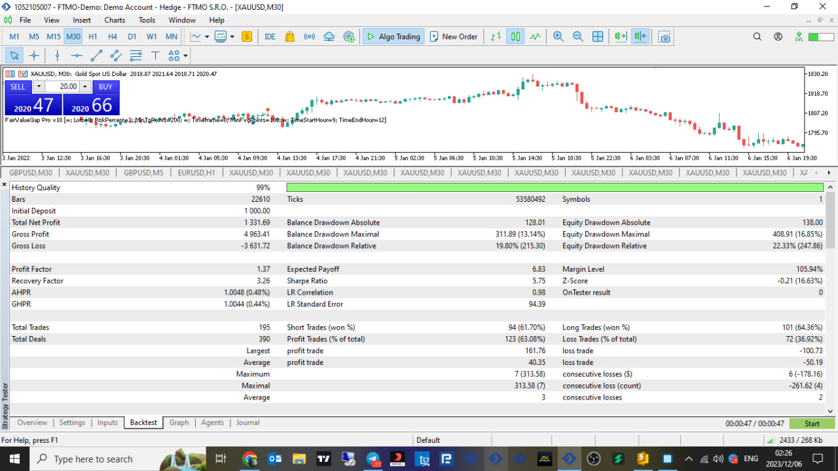Click the New Order button
Image resolution: width=838 pixels, height=471 pixels.
pyautogui.click(x=454, y=37)
